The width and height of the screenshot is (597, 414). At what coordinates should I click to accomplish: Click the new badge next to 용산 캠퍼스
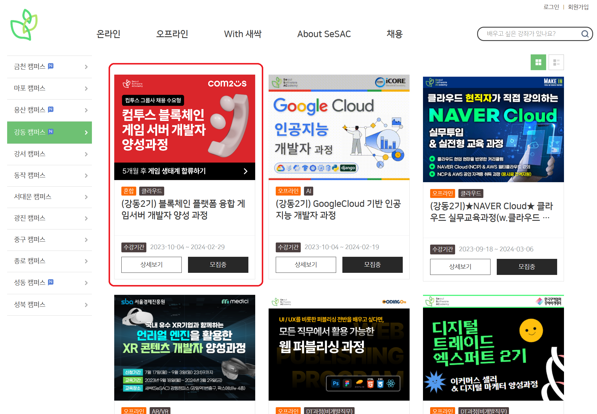point(51,109)
